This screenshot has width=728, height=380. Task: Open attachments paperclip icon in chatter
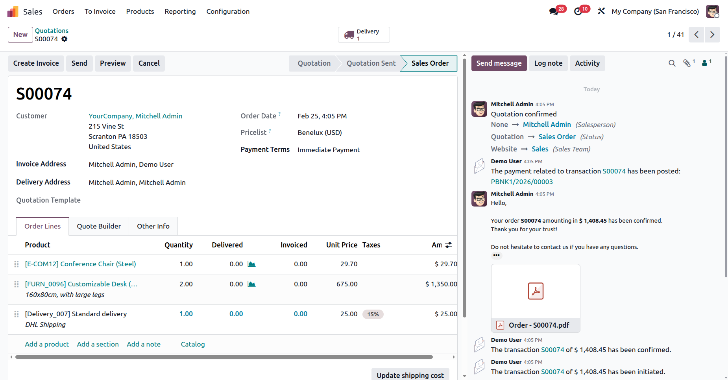(x=687, y=63)
